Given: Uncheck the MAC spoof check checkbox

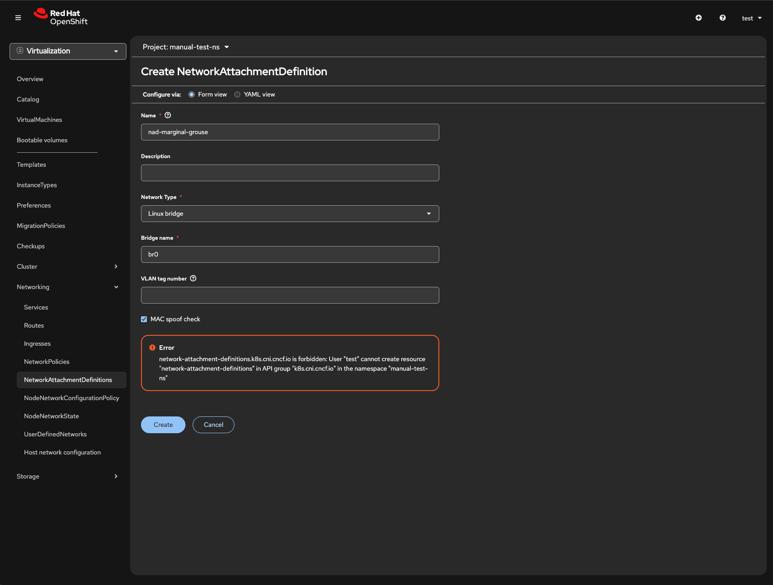Looking at the screenshot, I should click(144, 319).
